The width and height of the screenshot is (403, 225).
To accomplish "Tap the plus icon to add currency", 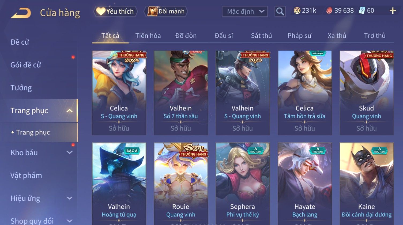I will tap(393, 11).
